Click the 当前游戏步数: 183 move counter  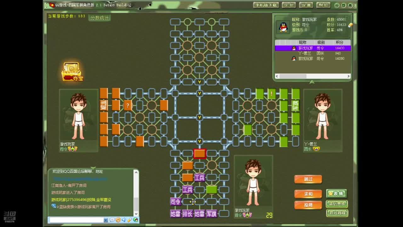66,16
